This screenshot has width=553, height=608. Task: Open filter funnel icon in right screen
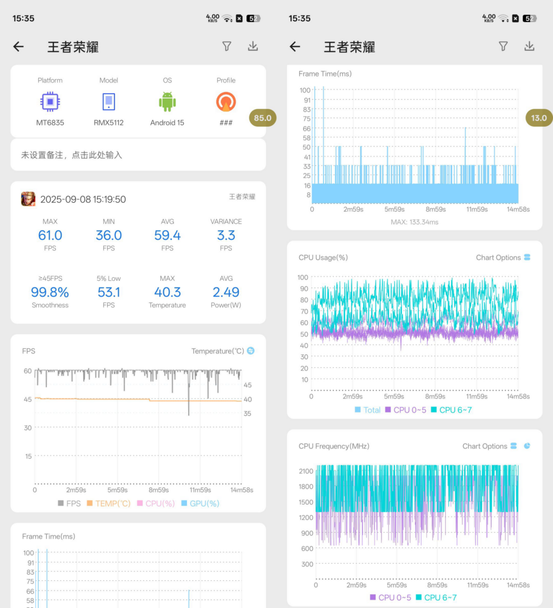pos(503,47)
